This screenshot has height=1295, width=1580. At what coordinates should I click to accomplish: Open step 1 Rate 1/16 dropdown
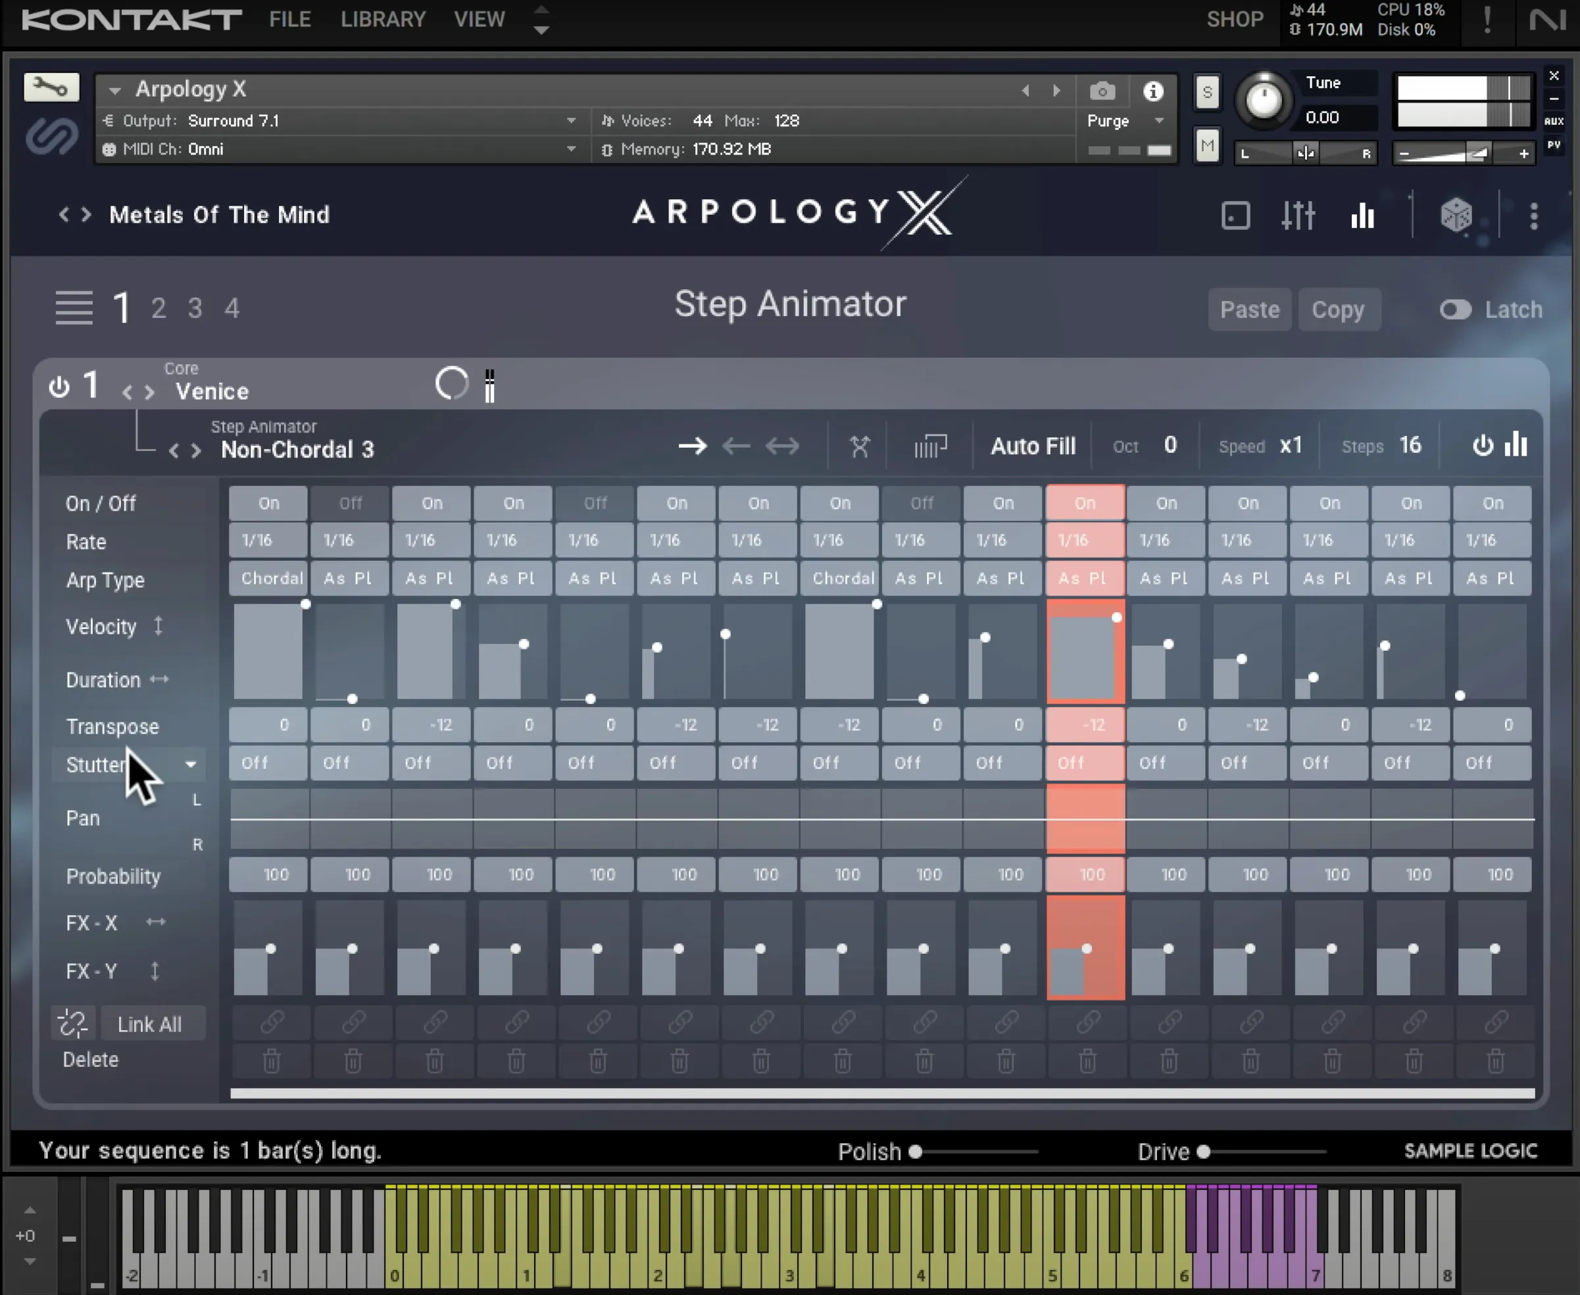tap(268, 540)
